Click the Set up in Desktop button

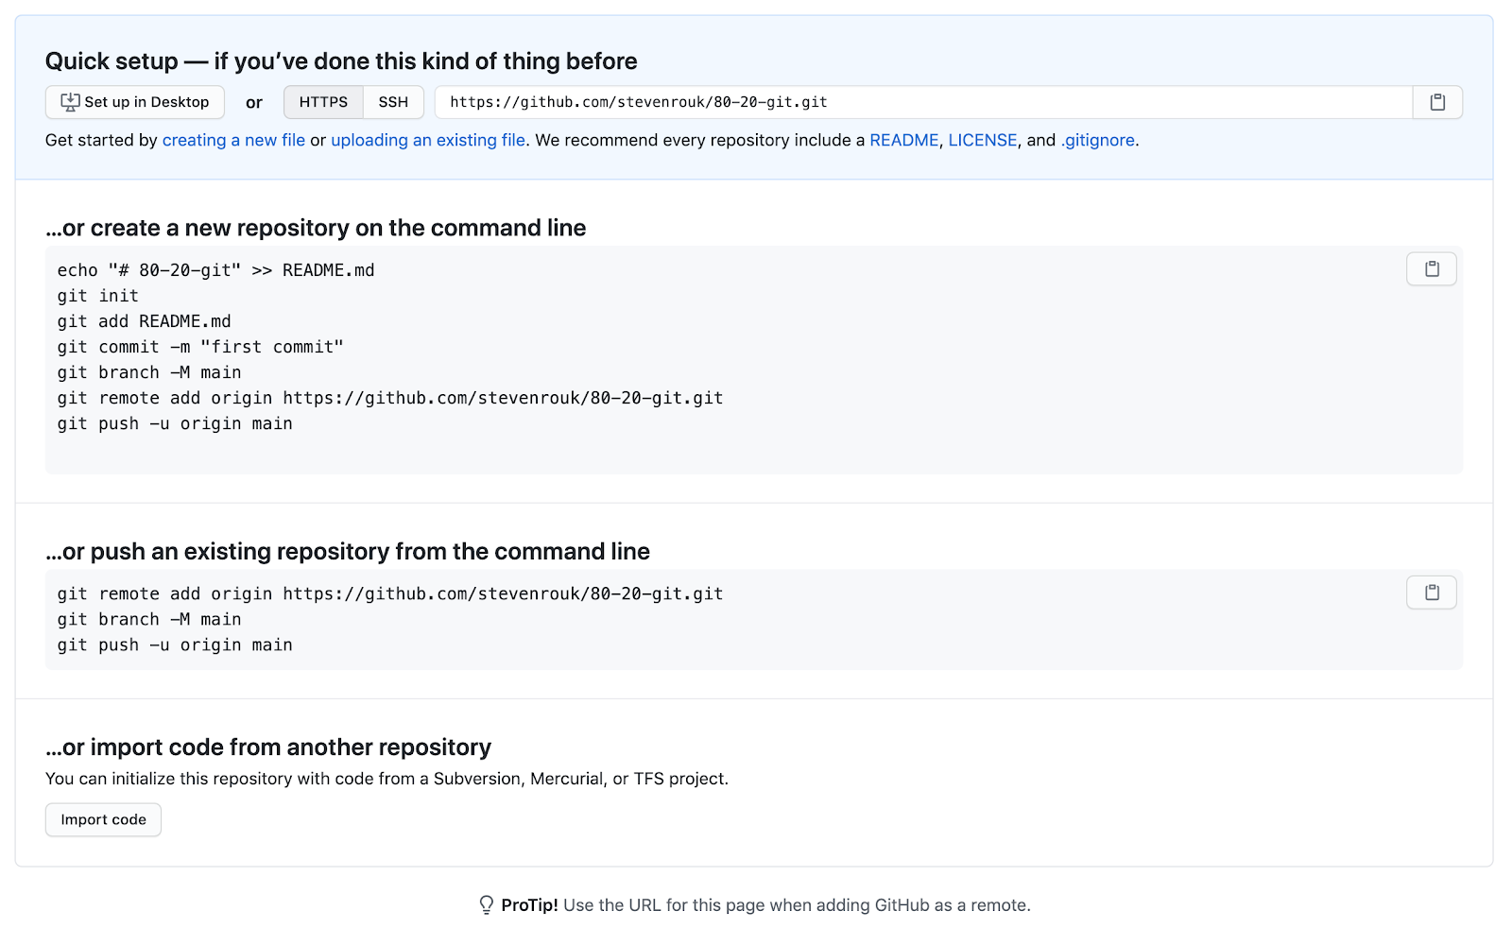tap(135, 102)
